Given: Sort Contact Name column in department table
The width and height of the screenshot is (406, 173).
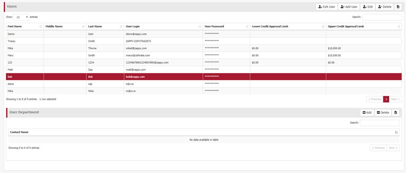Looking at the screenshot, I should [396, 132].
